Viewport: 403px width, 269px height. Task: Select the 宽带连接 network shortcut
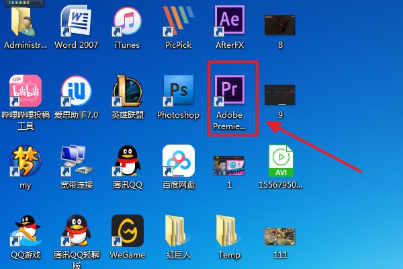(x=76, y=161)
